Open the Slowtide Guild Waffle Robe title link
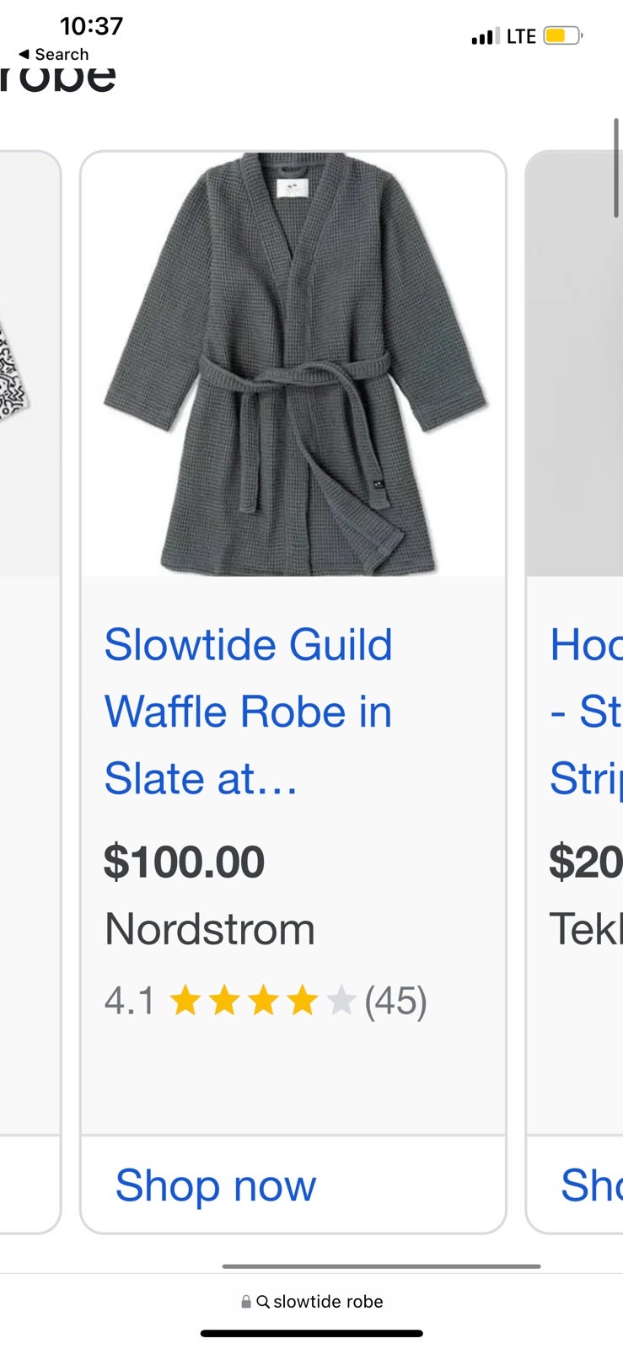This screenshot has height=1349, width=623. click(248, 712)
